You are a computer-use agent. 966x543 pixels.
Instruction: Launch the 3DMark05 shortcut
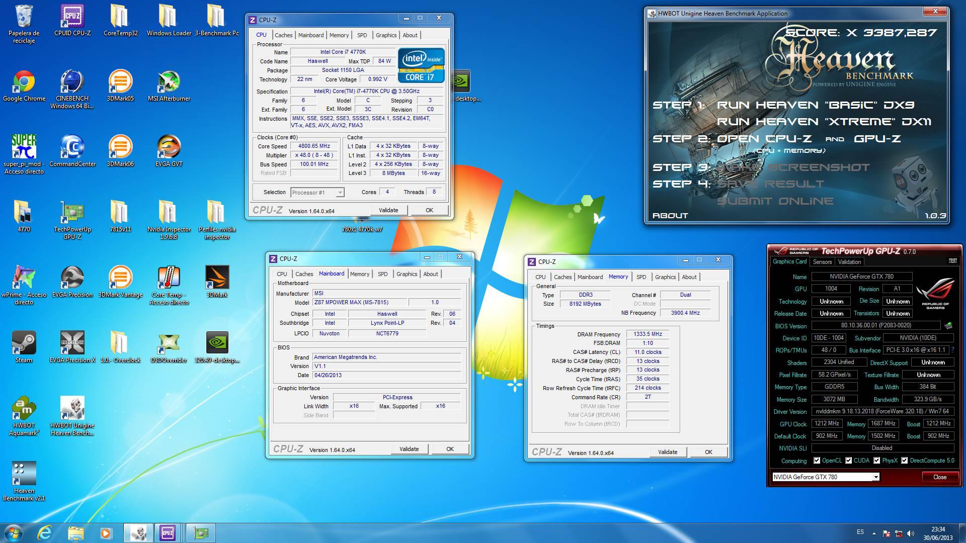[x=120, y=86]
